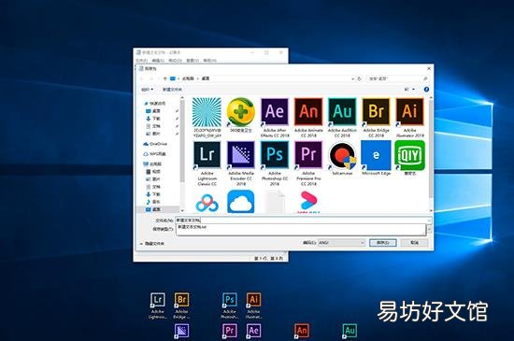The image size is (514, 341).
Task: Open the Notepad 查看(V) menu
Action: pos(193,61)
